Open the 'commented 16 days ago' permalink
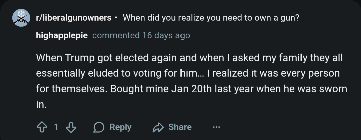361x140 pixels. (141, 35)
